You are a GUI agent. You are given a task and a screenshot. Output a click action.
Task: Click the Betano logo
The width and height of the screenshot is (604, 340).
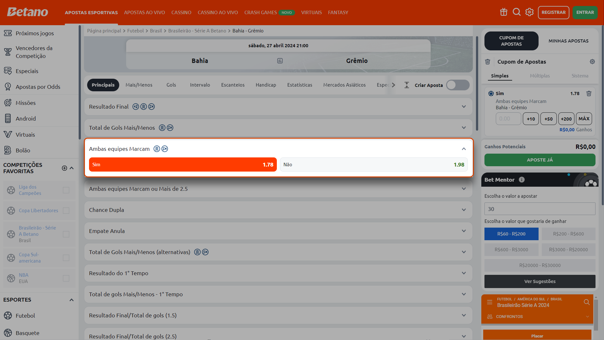pyautogui.click(x=28, y=12)
